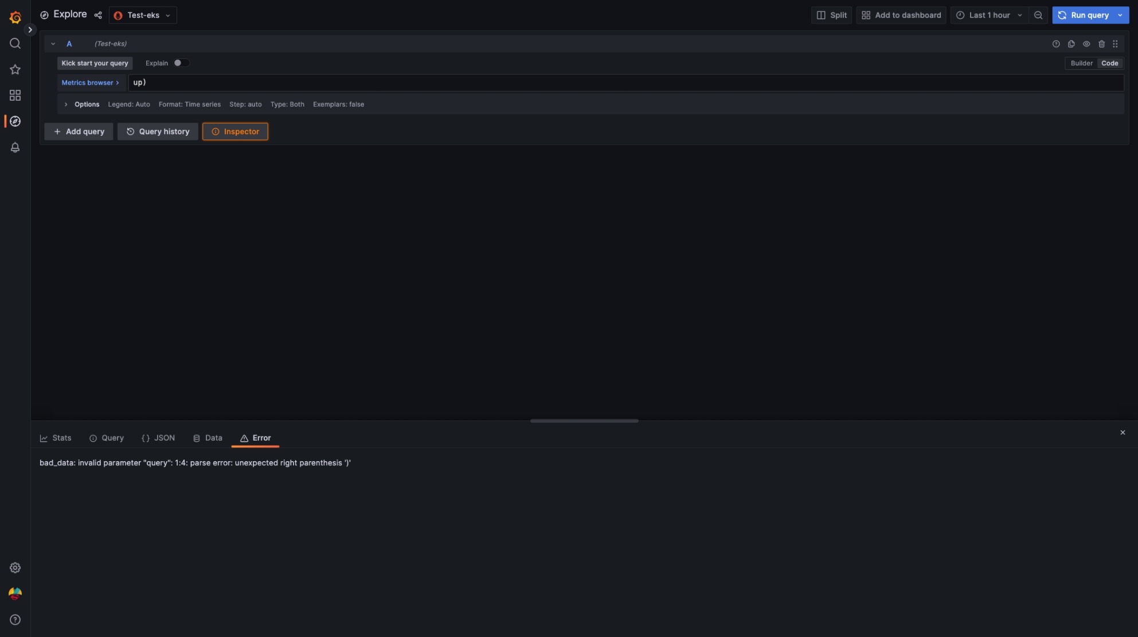Click the Add query button
This screenshot has width=1138, height=637.
click(78, 131)
